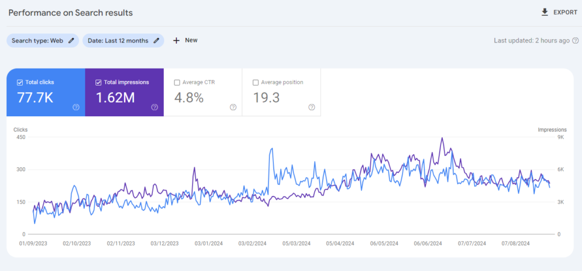
Task: Click pencil icon on Search type chip
Action: (71, 41)
